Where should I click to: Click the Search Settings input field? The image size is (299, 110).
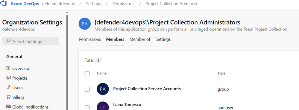[x=31, y=41]
